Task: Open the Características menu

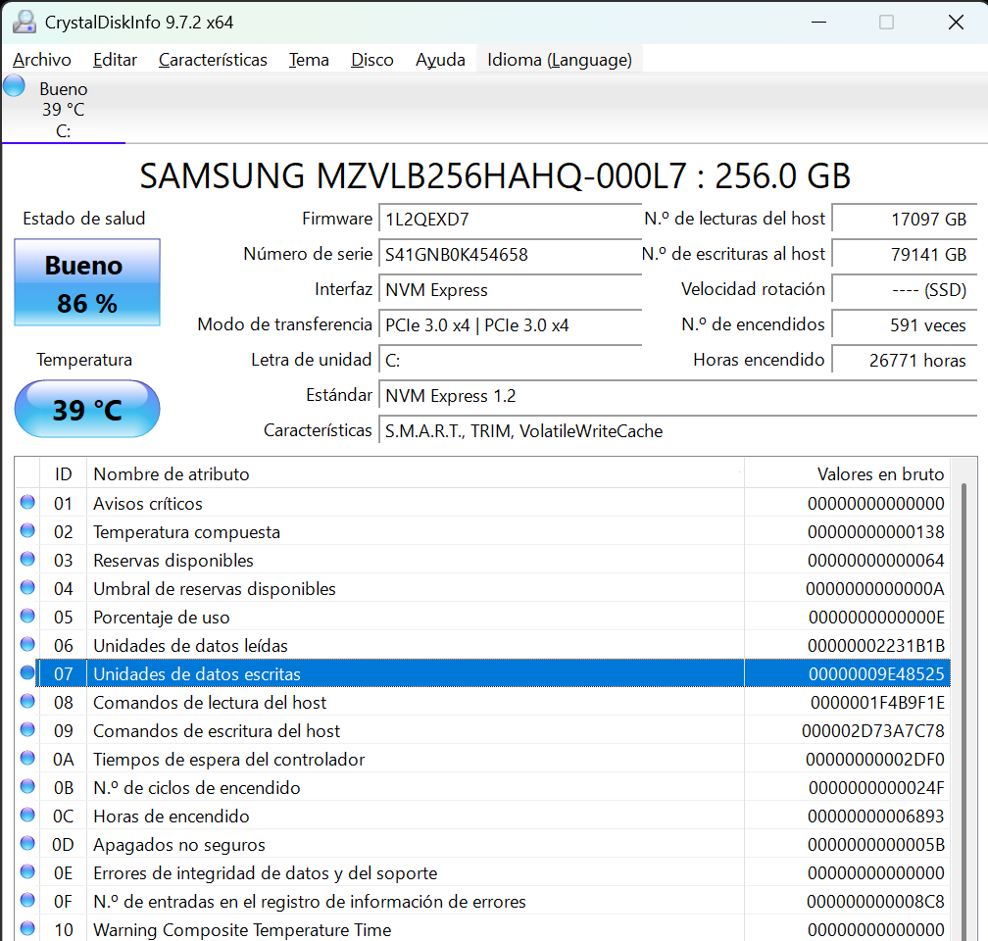Action: pos(213,60)
